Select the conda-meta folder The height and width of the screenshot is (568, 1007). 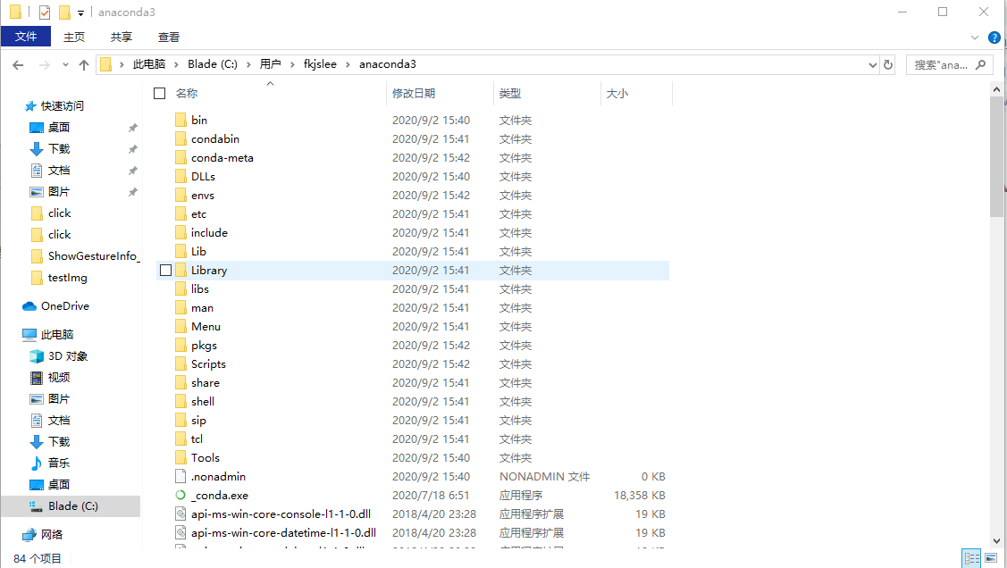click(222, 158)
